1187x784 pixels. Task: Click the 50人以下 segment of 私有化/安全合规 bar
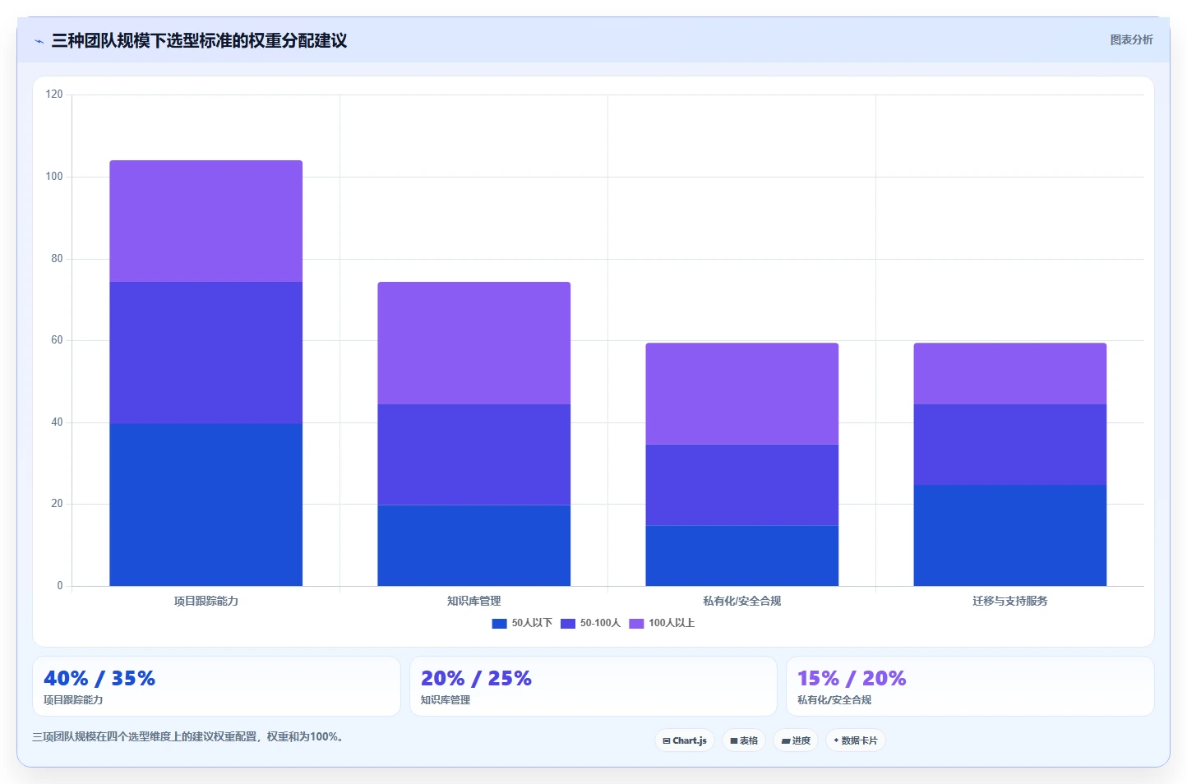pyautogui.click(x=742, y=556)
